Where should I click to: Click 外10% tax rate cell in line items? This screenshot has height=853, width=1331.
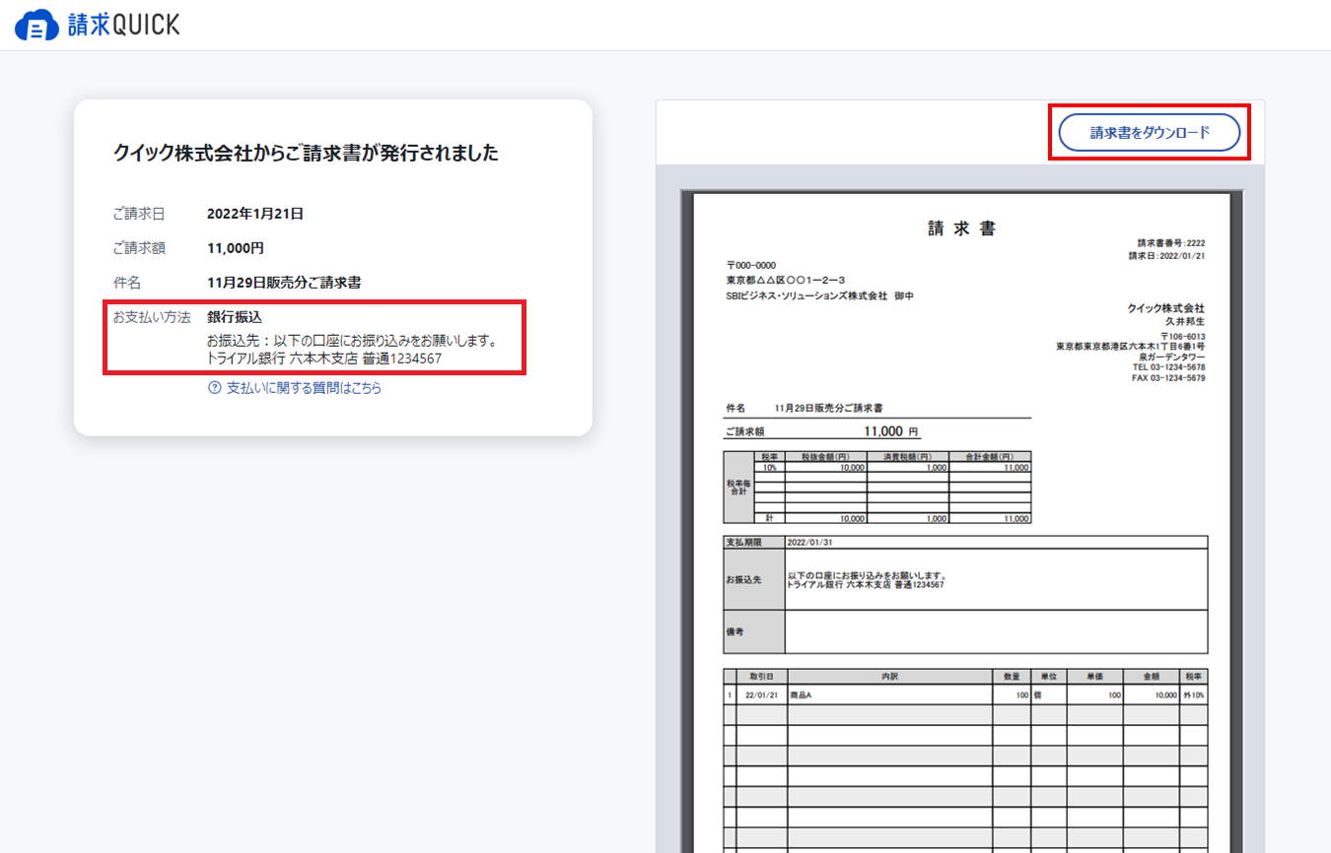coord(1194,695)
